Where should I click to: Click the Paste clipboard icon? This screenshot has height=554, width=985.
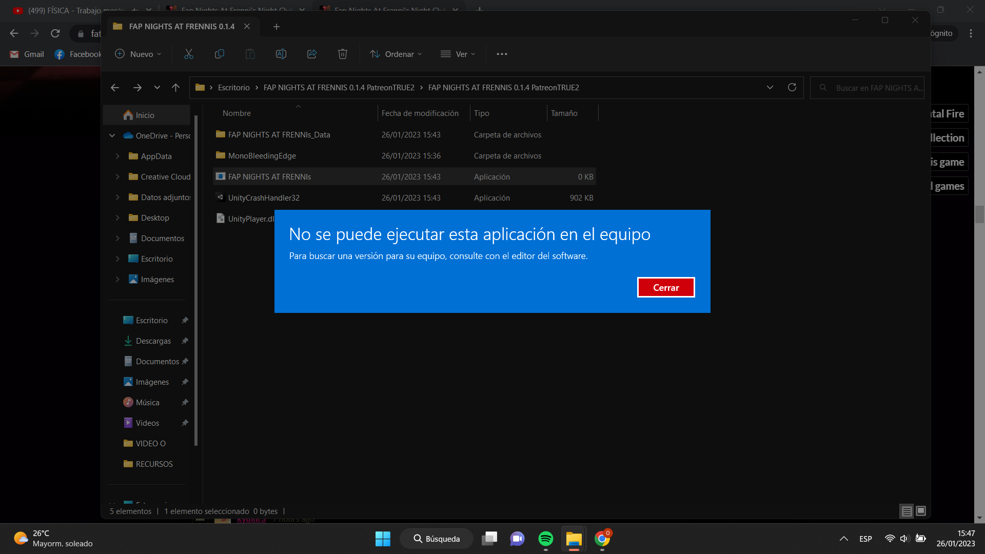[250, 54]
